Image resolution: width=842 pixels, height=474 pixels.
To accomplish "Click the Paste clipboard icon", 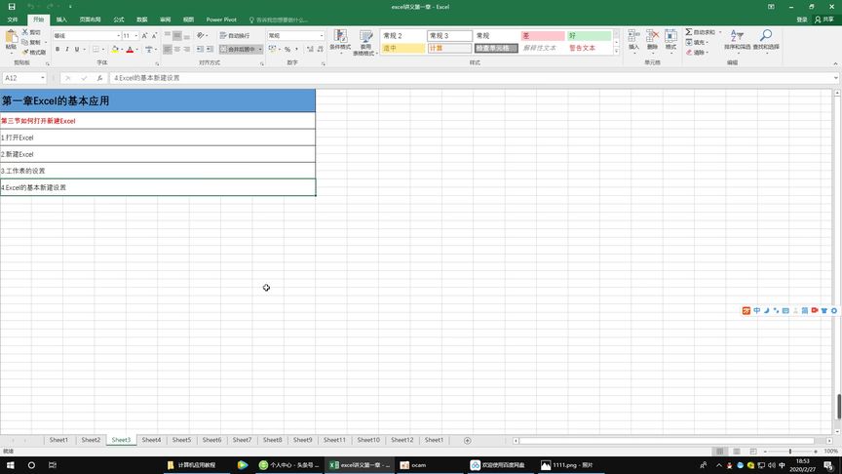I will (x=11, y=38).
